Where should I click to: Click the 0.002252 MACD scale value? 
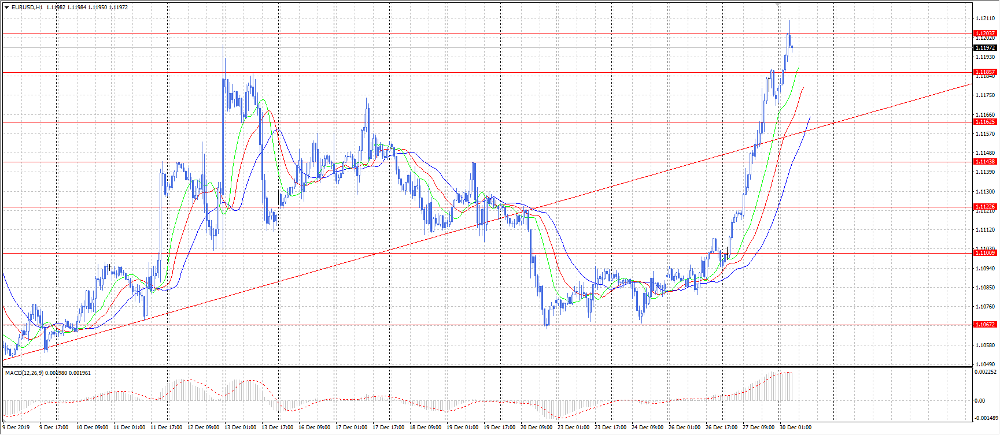(986, 372)
